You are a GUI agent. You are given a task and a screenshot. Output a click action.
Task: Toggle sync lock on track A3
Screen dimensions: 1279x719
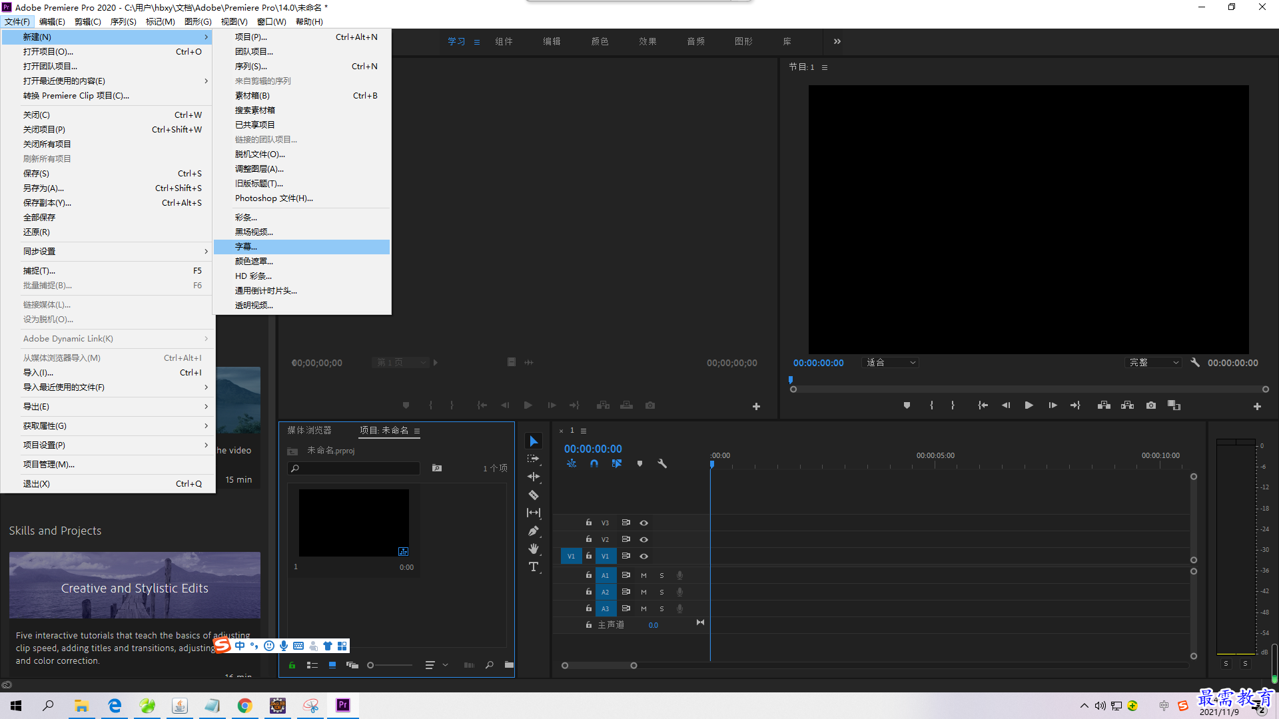point(626,608)
